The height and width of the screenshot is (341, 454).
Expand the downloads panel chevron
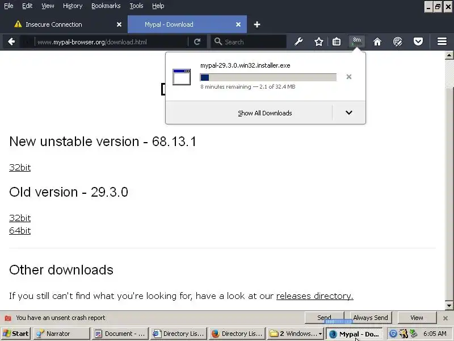tap(349, 113)
